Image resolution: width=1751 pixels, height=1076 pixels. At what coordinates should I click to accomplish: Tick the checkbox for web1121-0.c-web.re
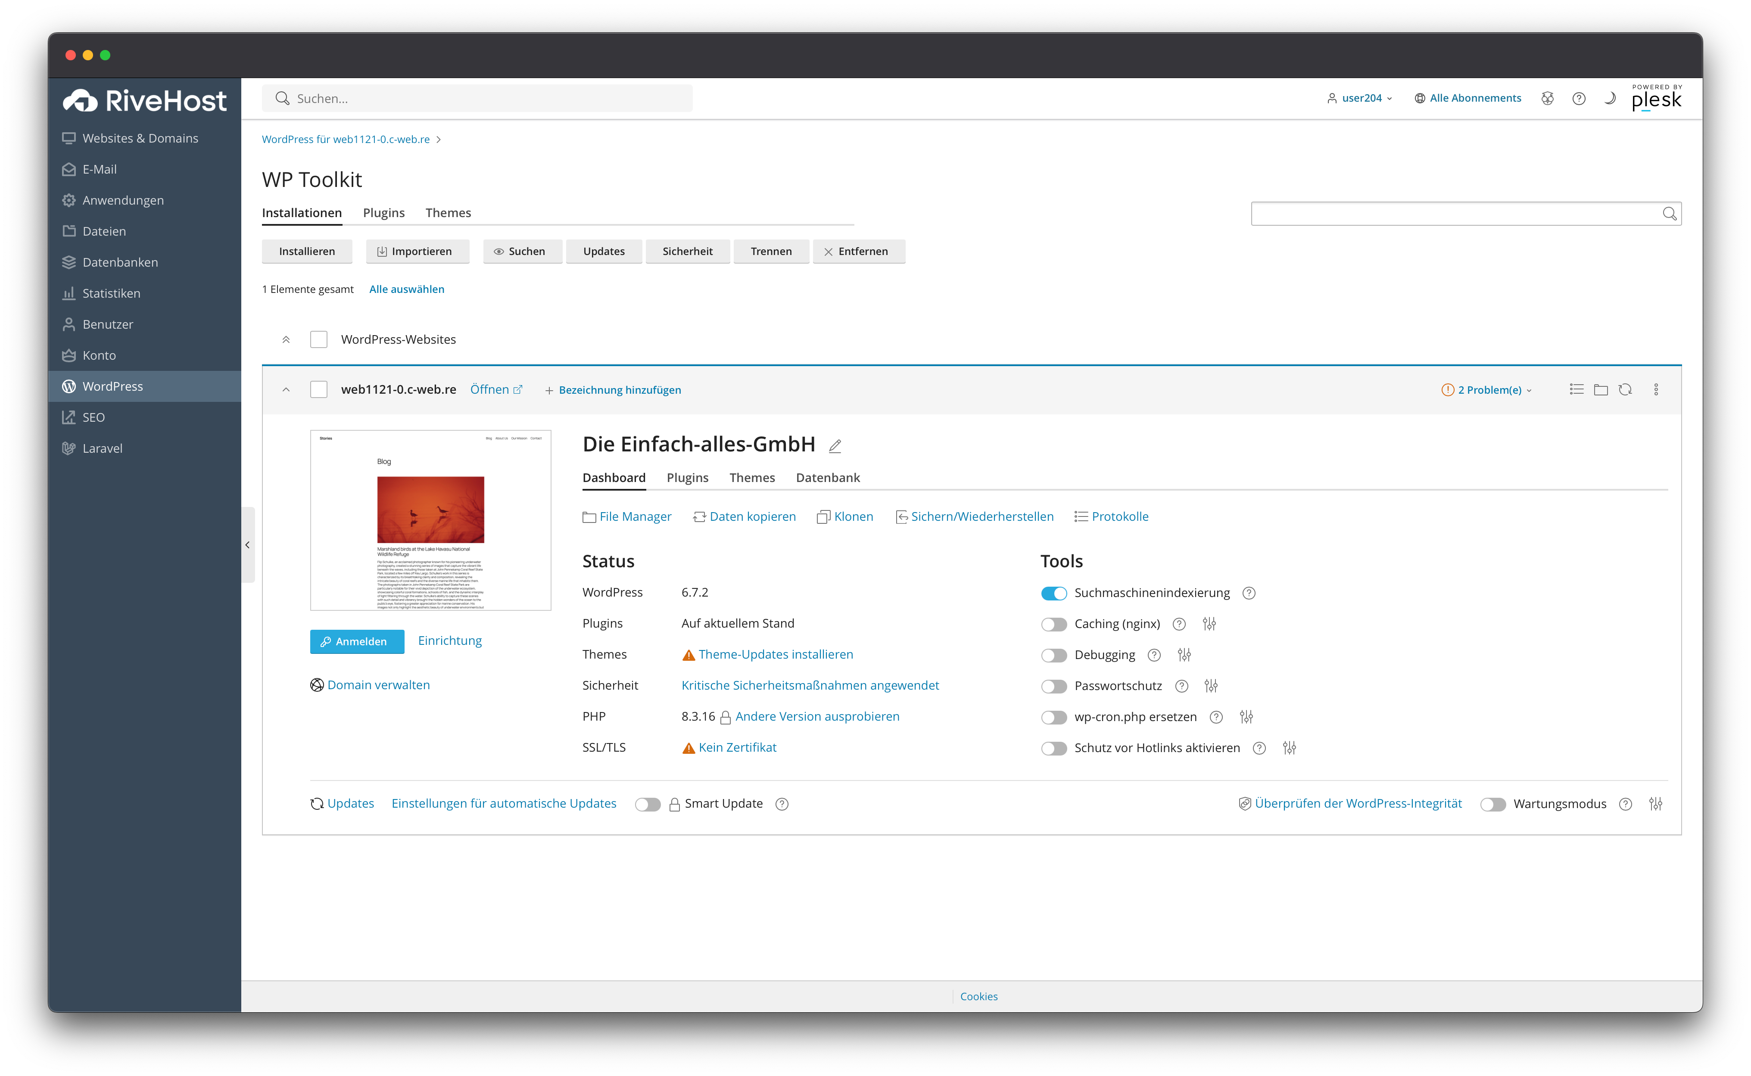click(x=318, y=390)
